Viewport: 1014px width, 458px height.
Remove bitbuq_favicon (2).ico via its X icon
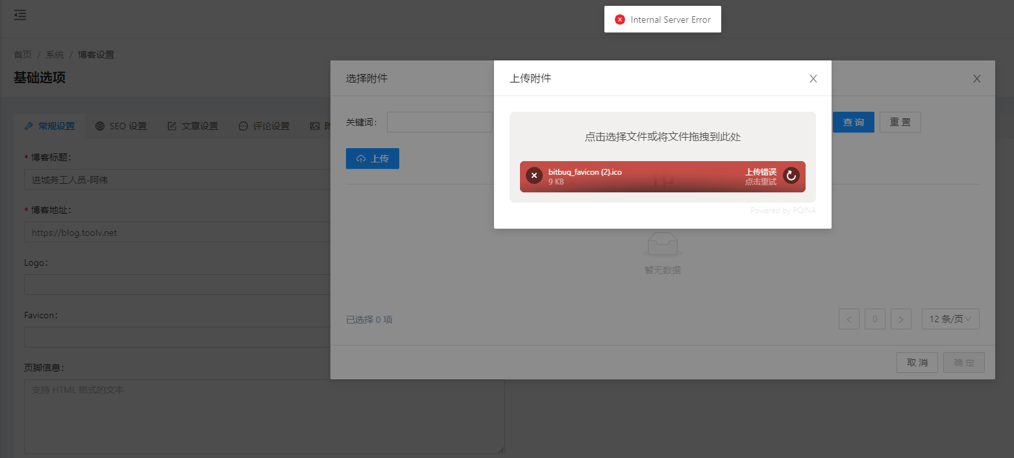tap(534, 175)
